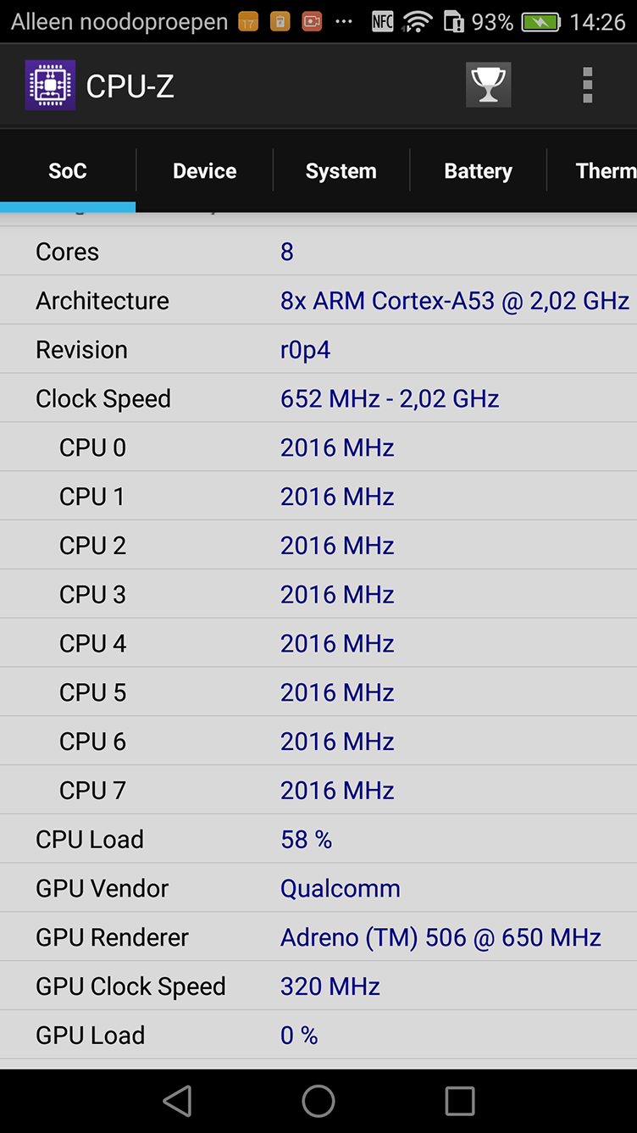
Task: Tap the Clock Speed row
Action: click(x=318, y=398)
